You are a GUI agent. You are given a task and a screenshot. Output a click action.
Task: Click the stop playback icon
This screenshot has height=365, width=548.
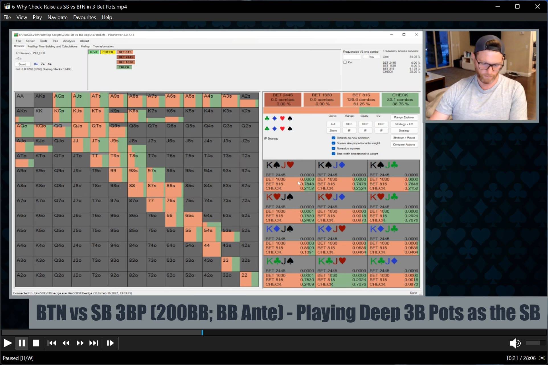[x=36, y=343]
